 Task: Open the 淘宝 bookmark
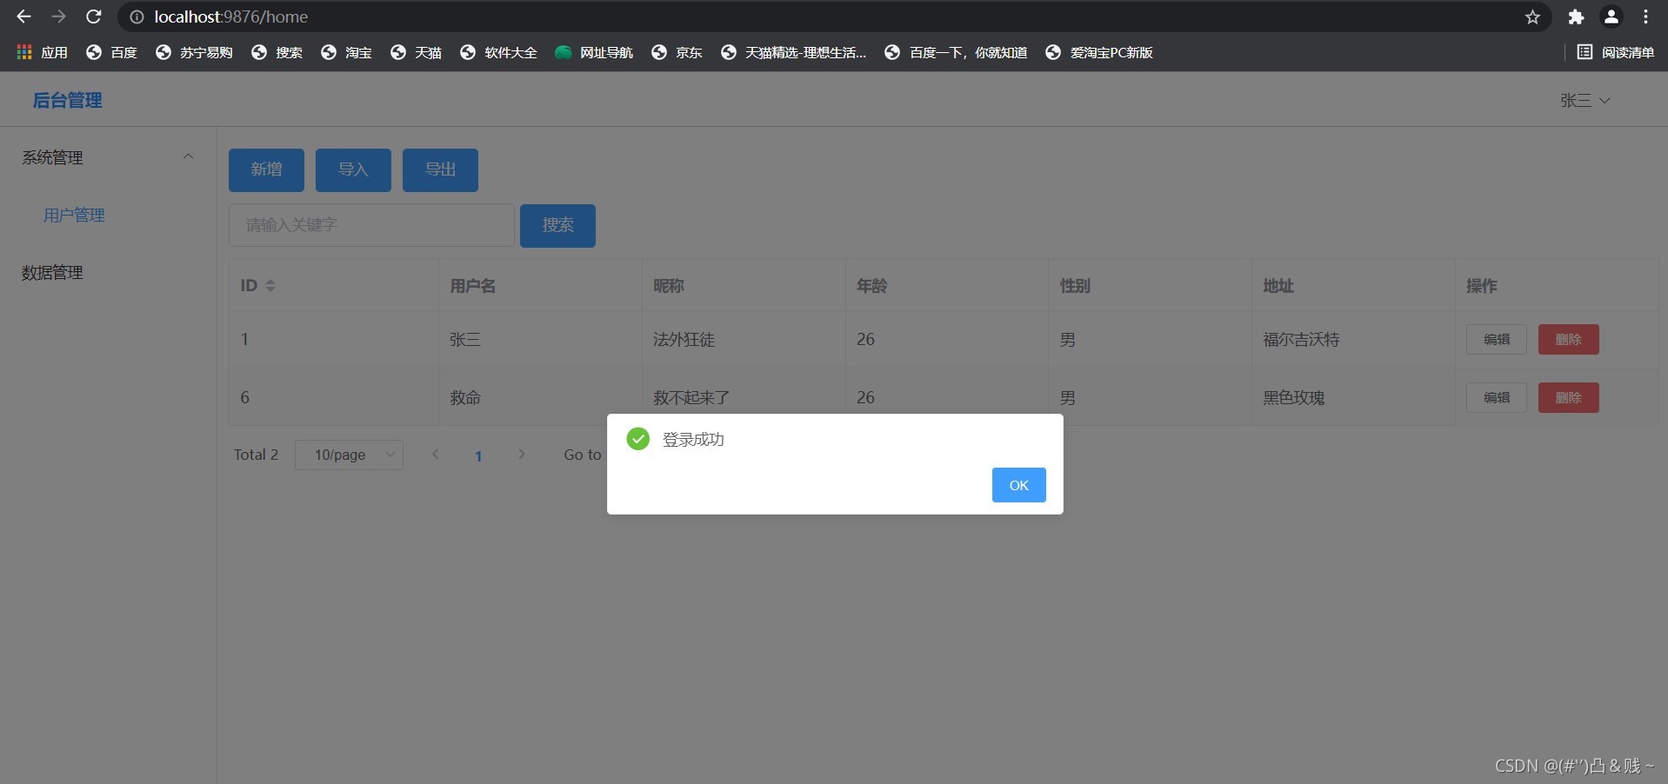pyautogui.click(x=346, y=53)
